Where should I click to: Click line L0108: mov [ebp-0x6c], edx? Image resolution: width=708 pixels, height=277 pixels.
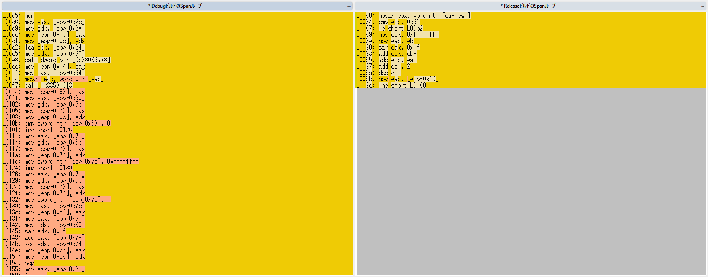pyautogui.click(x=44, y=117)
